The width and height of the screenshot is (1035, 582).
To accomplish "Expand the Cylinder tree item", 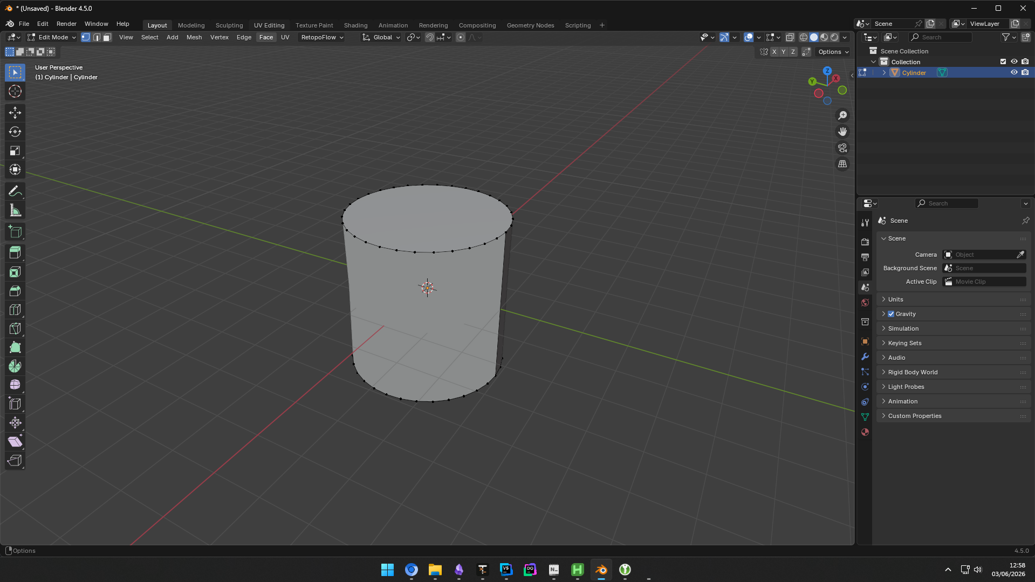I will 884,72.
